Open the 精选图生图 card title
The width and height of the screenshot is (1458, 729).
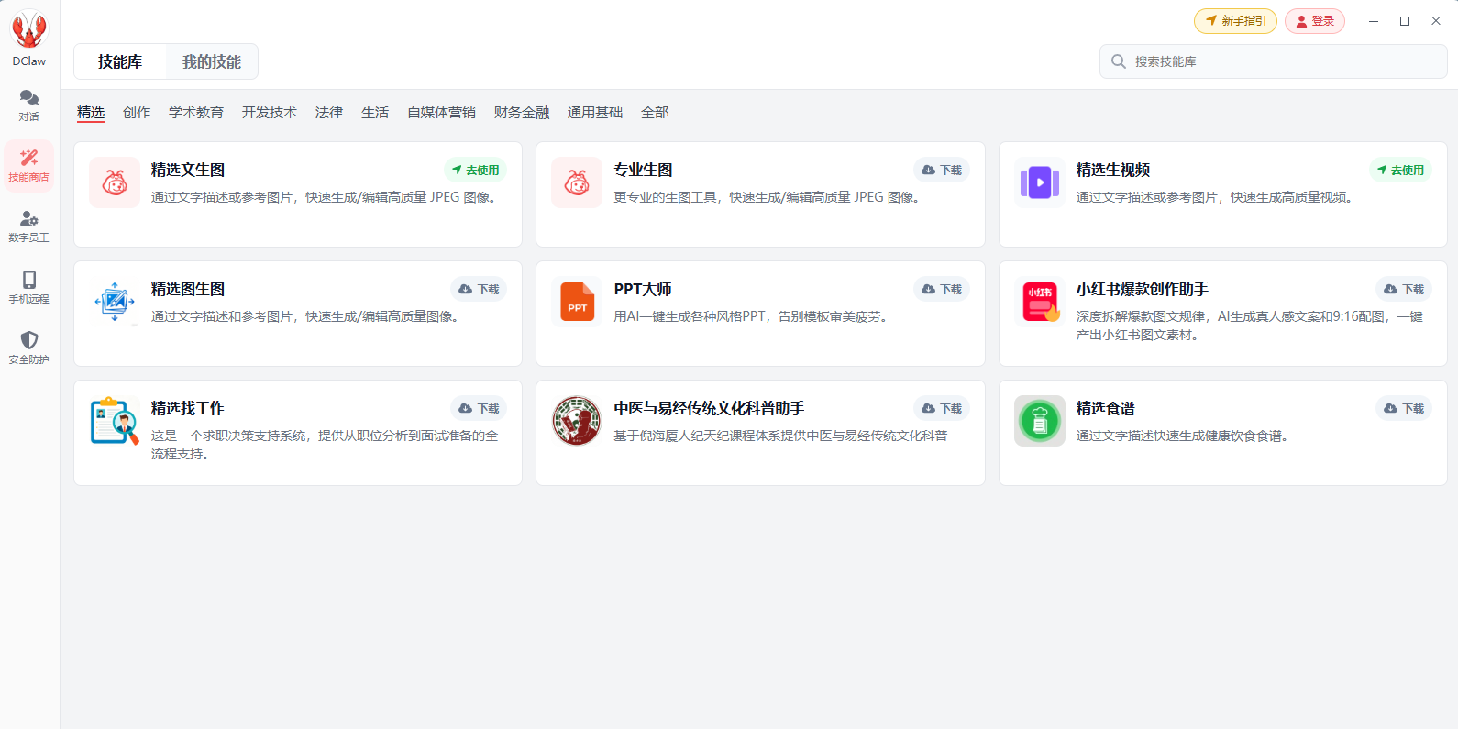[188, 289]
